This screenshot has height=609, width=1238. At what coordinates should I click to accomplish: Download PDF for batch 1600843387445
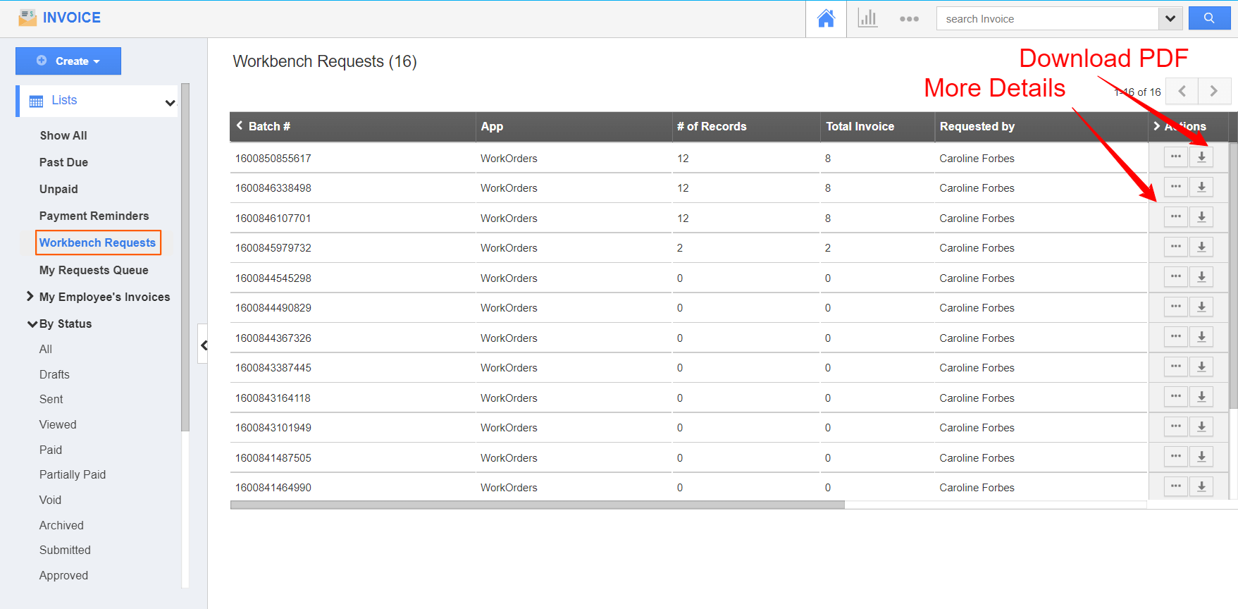[1201, 367]
